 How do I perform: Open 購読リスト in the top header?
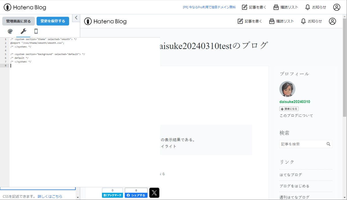click(x=286, y=7)
